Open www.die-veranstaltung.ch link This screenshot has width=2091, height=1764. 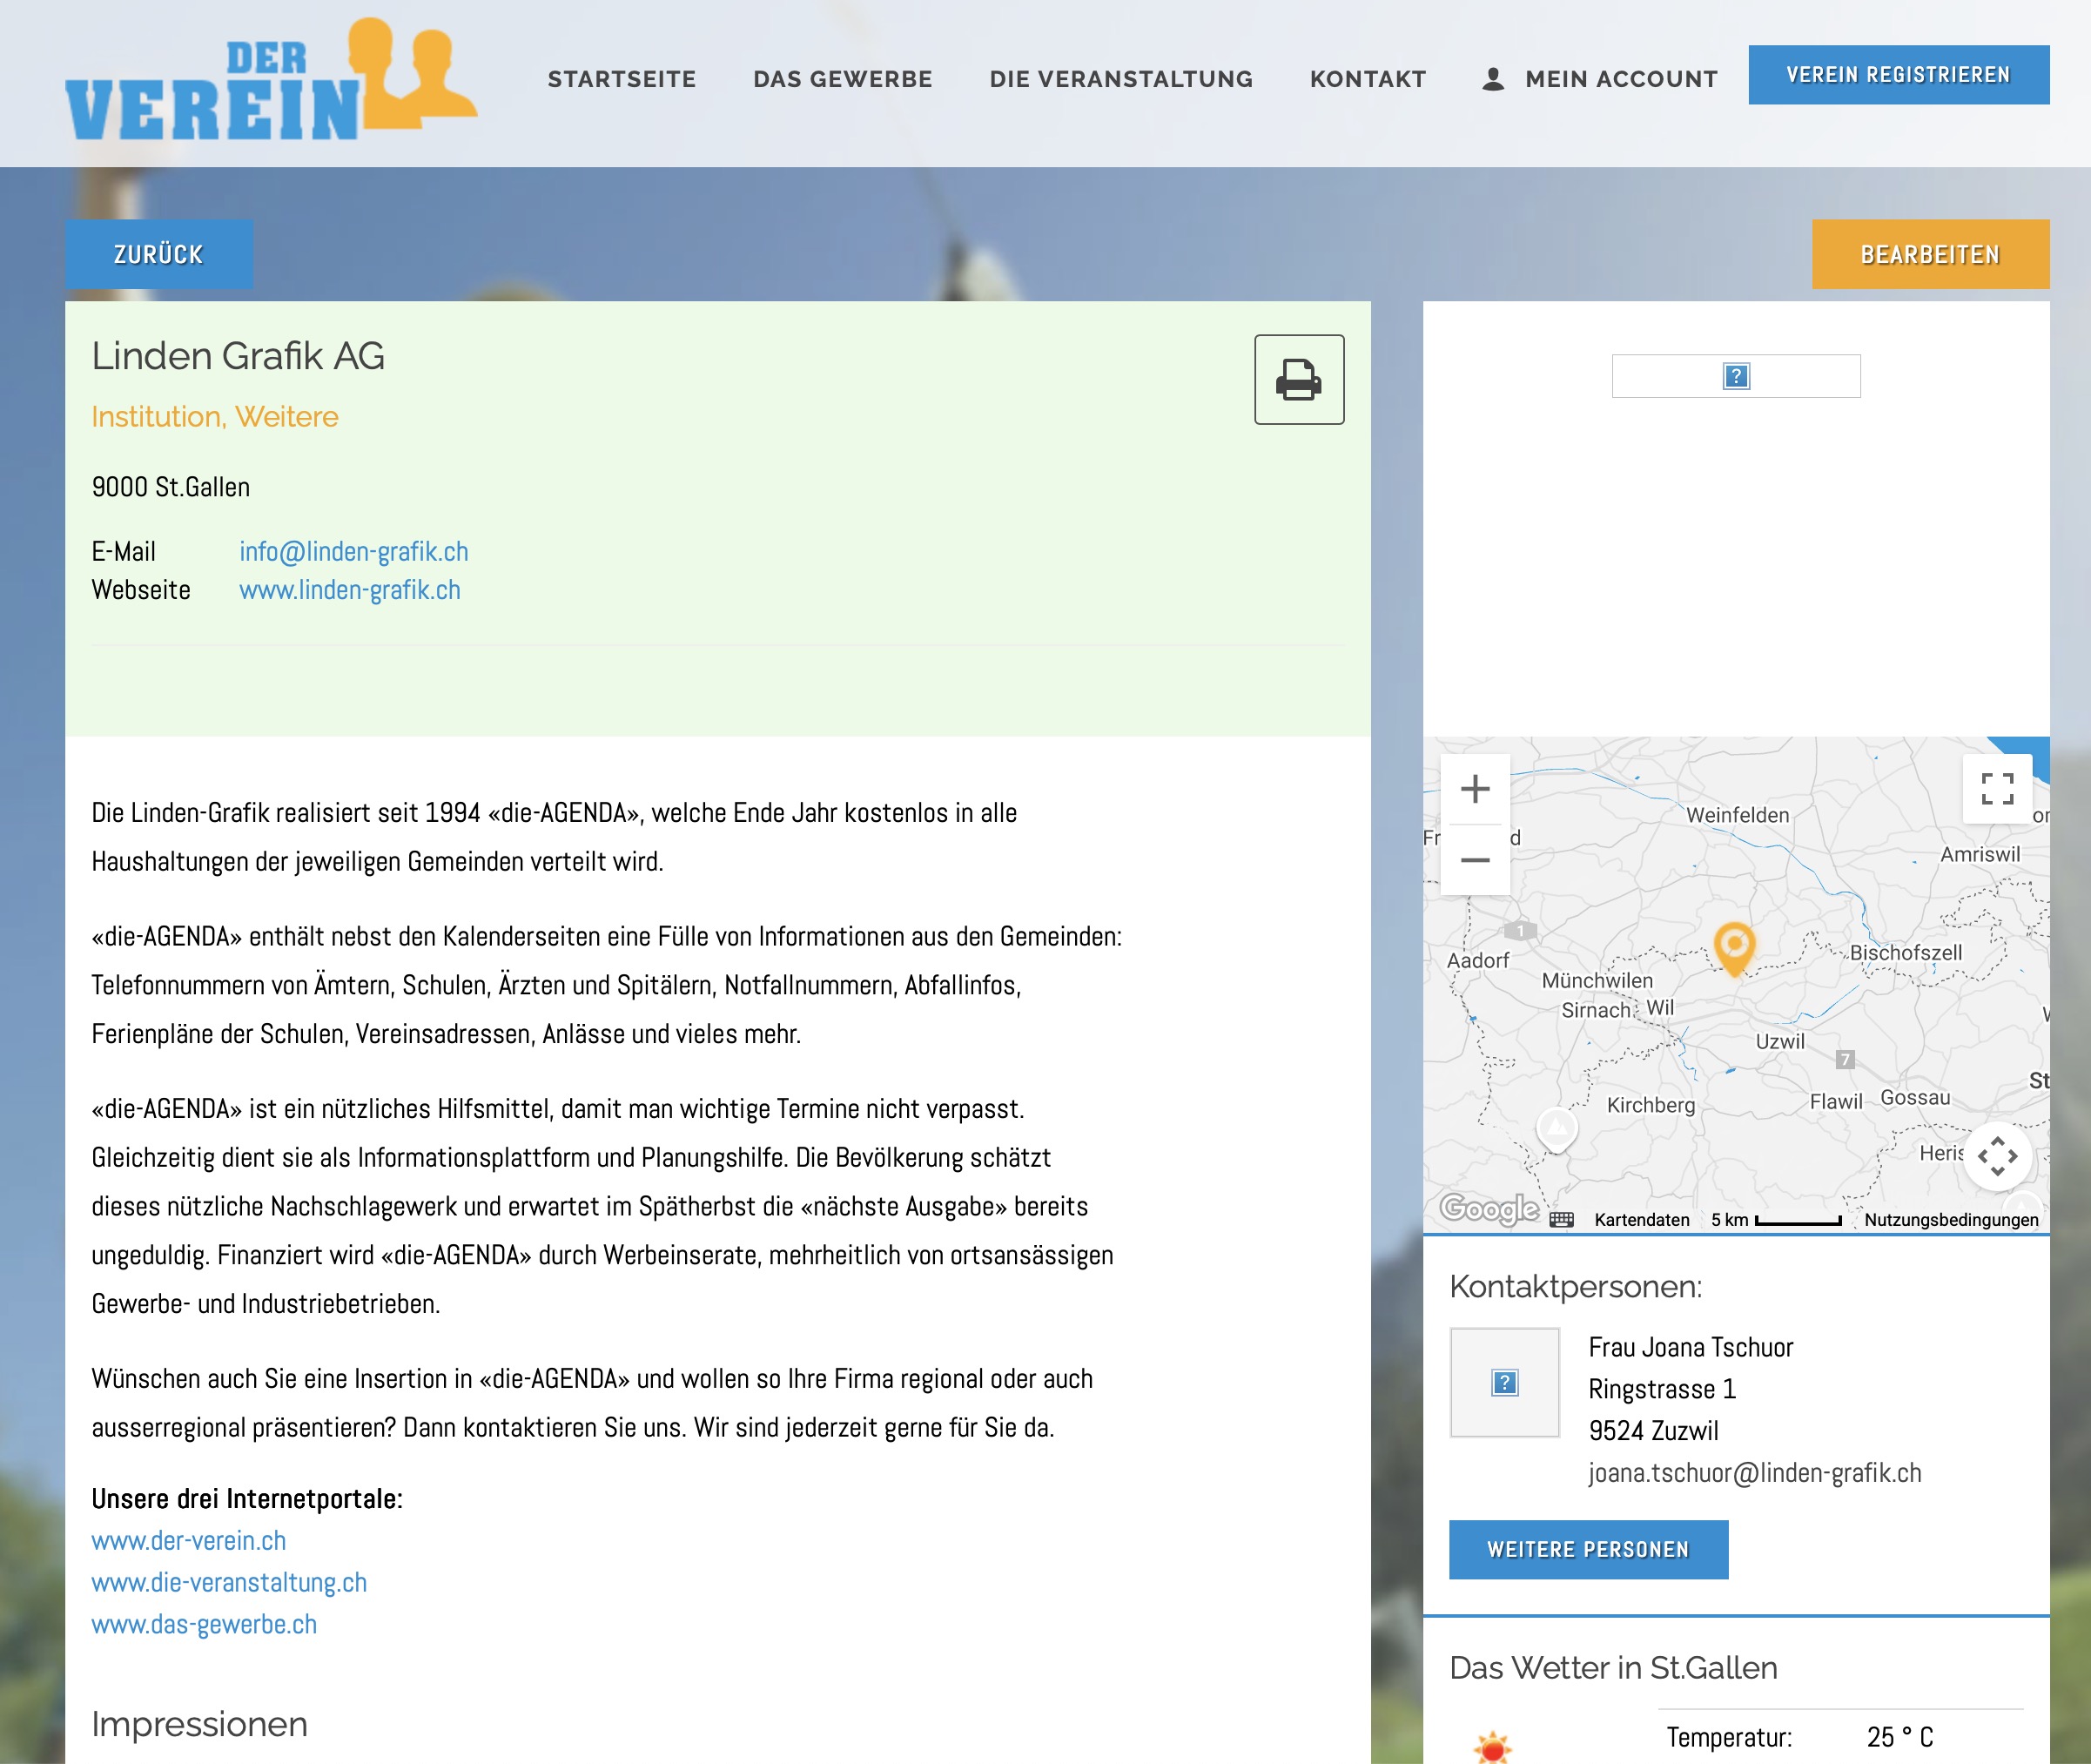(x=229, y=1582)
